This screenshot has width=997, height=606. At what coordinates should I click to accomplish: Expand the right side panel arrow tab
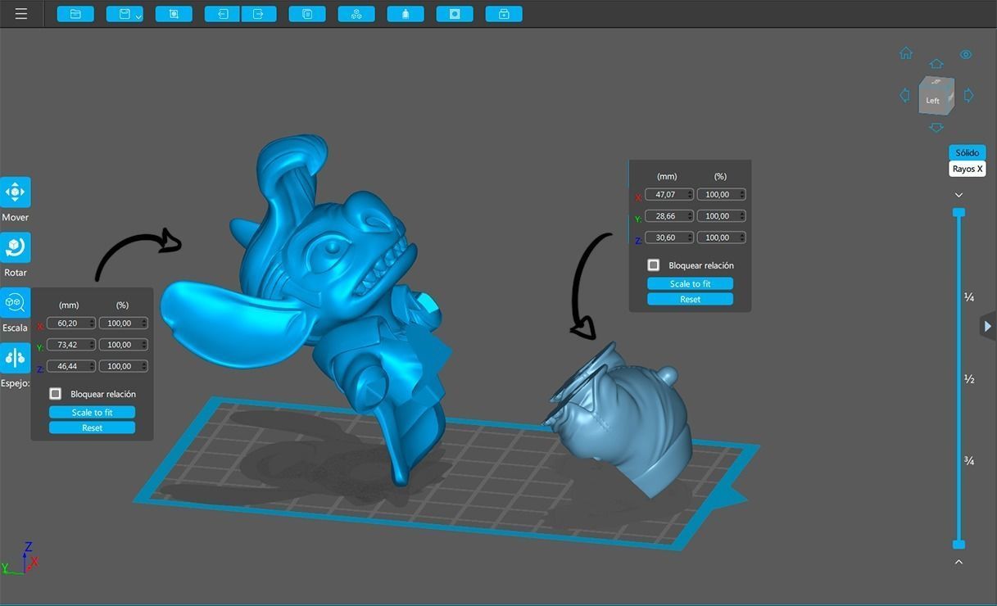[x=988, y=326]
